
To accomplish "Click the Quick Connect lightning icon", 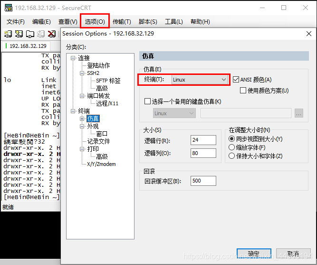I will click(x=19, y=34).
